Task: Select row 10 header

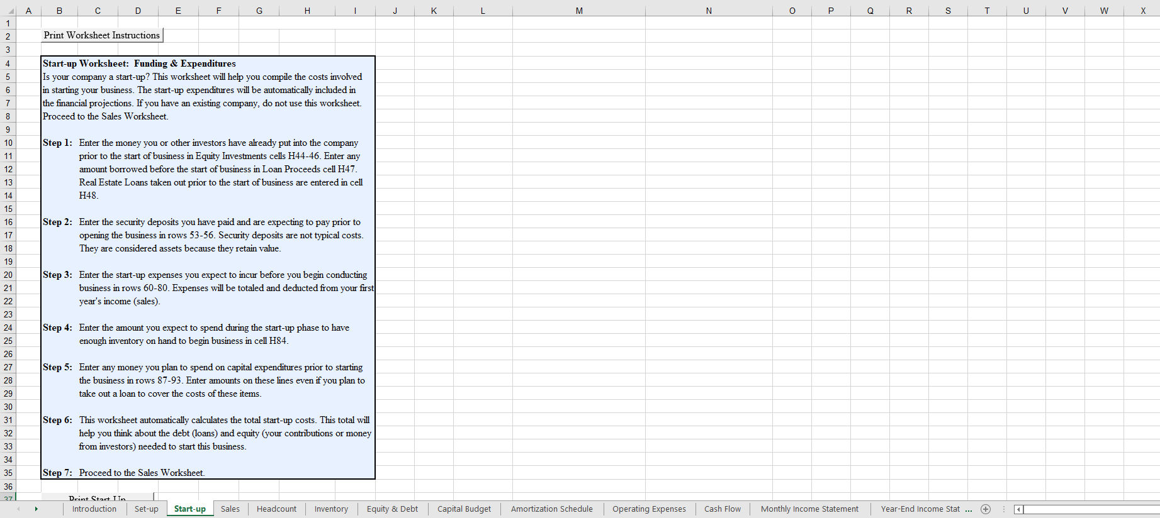Action: (8, 143)
